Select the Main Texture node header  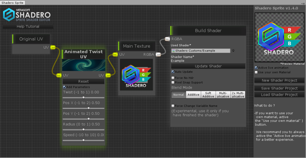pyautogui.click(x=137, y=46)
